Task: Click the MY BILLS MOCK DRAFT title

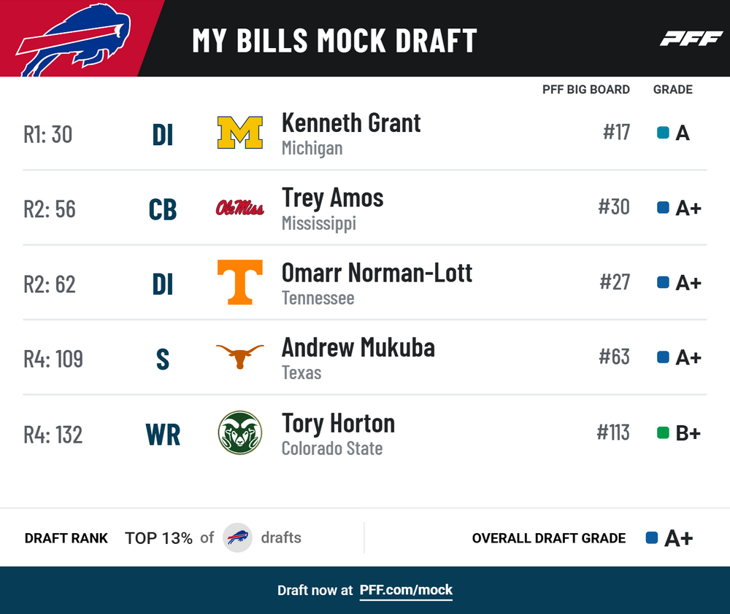Action: click(x=335, y=40)
